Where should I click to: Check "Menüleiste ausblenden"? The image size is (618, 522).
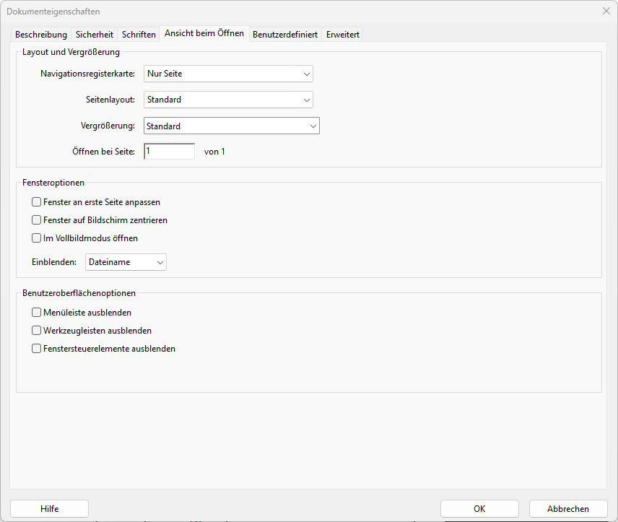point(36,312)
